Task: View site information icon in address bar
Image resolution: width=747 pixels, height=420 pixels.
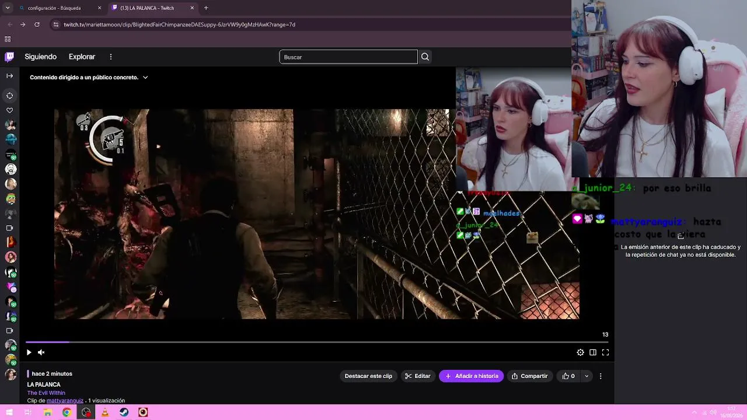Action: pyautogui.click(x=55, y=24)
